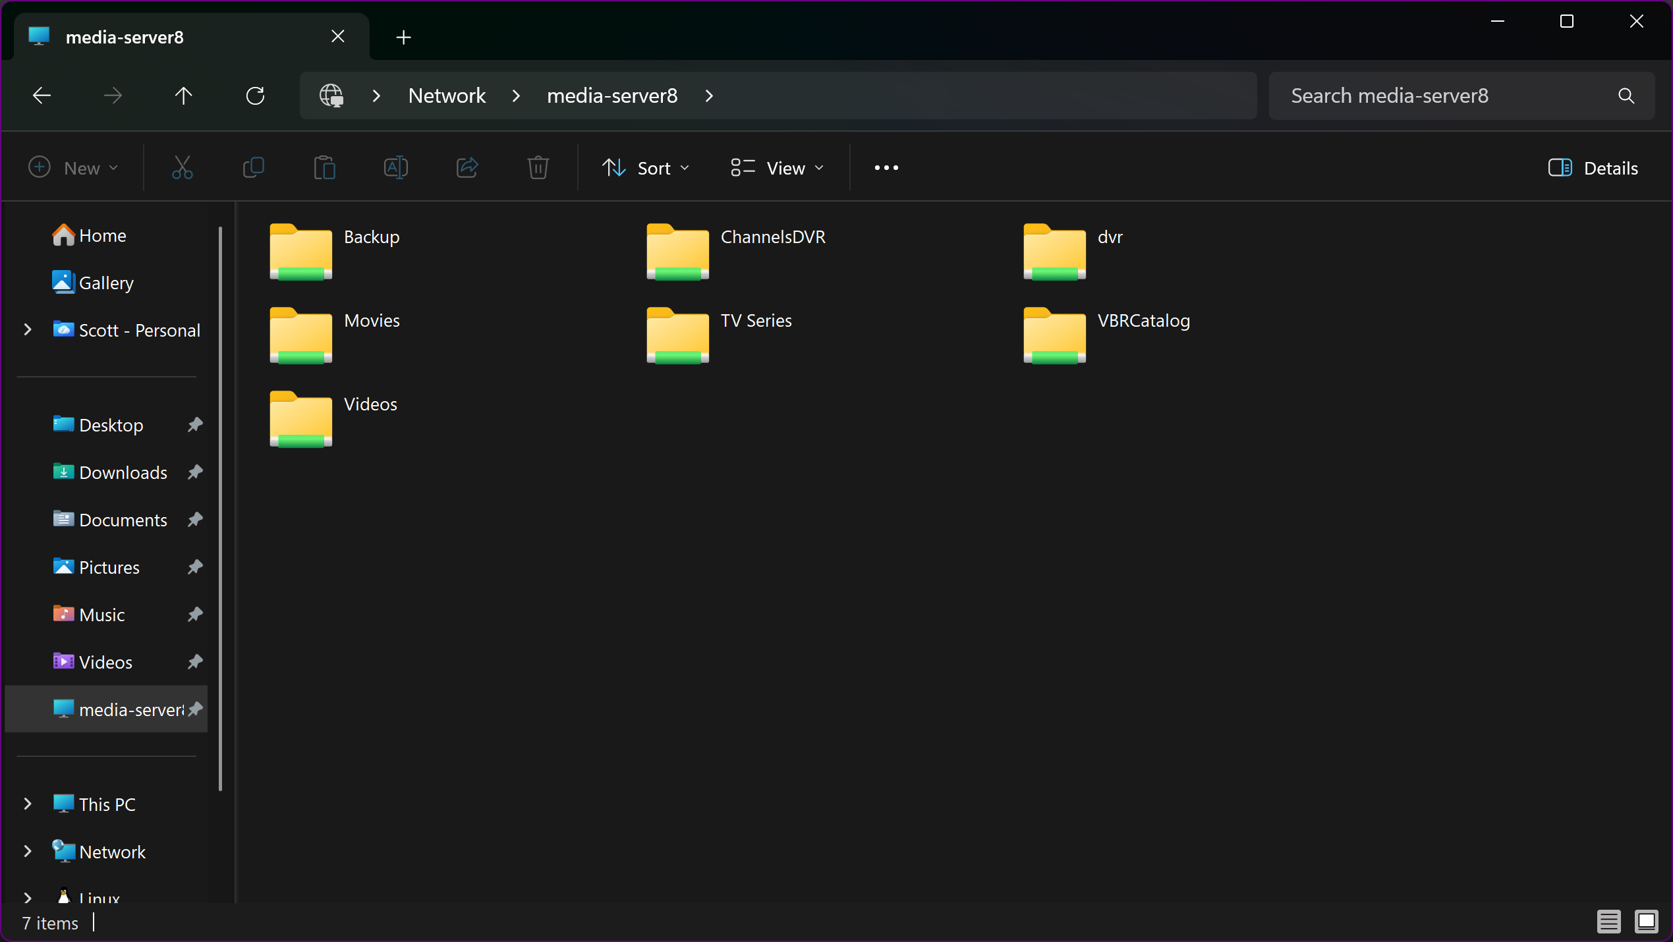
Task: Click the Cut scissors icon
Action: [x=183, y=168]
